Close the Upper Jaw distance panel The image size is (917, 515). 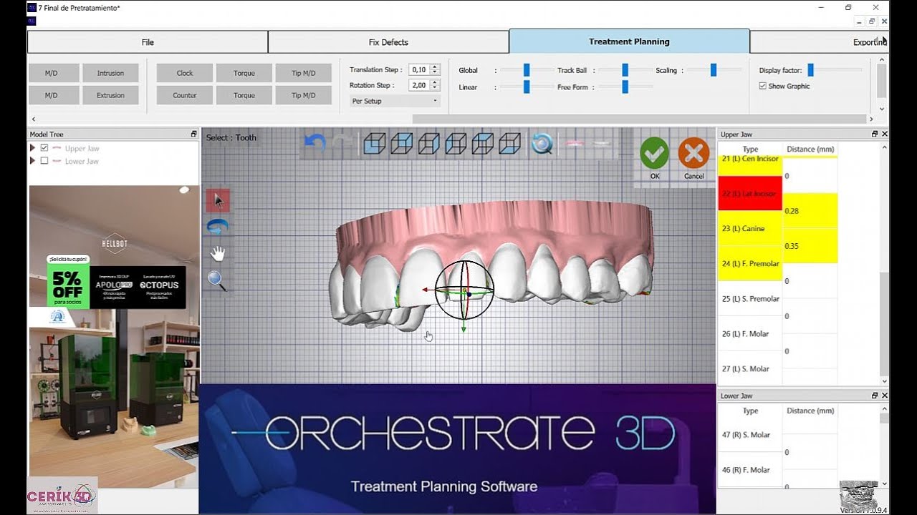point(885,134)
